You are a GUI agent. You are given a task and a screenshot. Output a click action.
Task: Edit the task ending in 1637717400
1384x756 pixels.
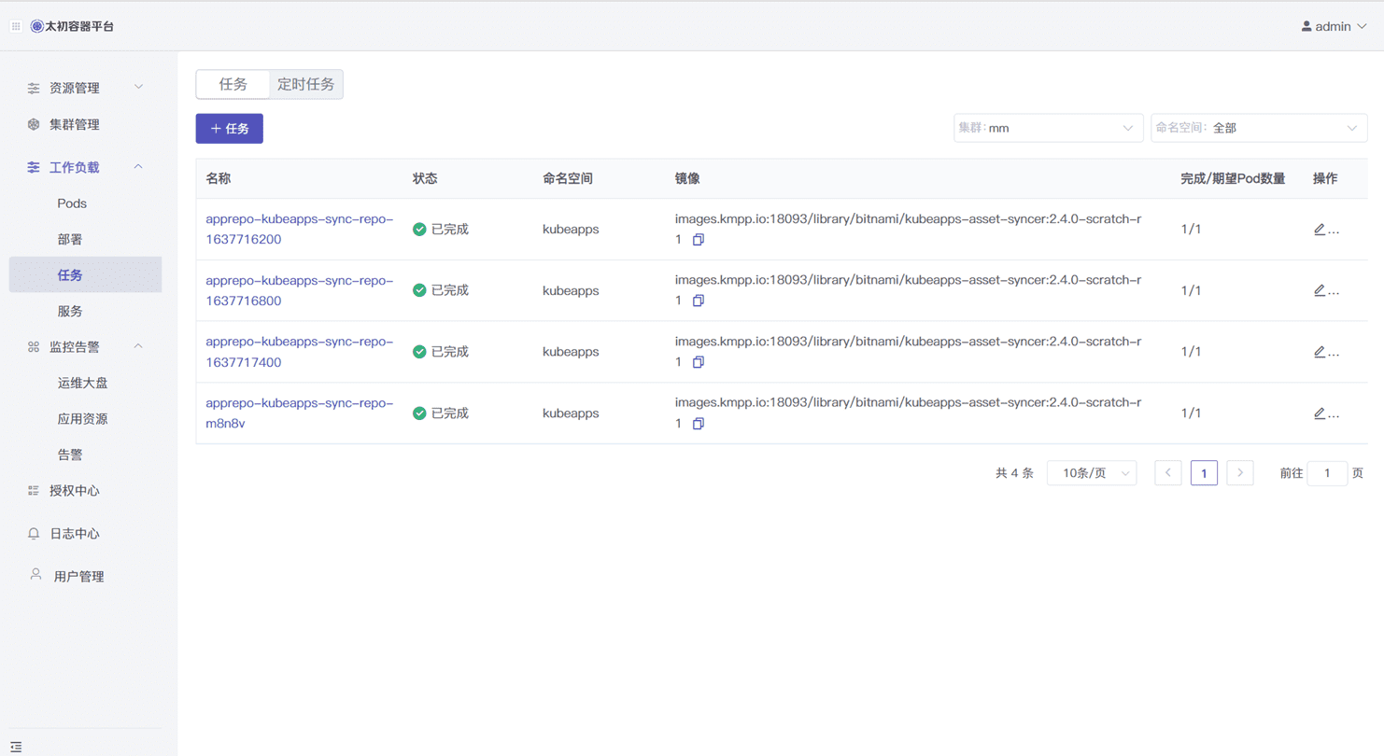coord(1320,352)
